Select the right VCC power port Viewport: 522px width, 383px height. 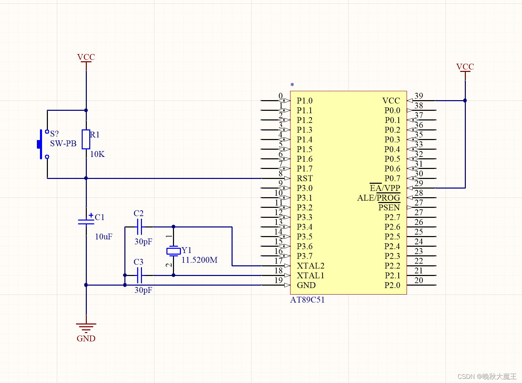pos(465,71)
